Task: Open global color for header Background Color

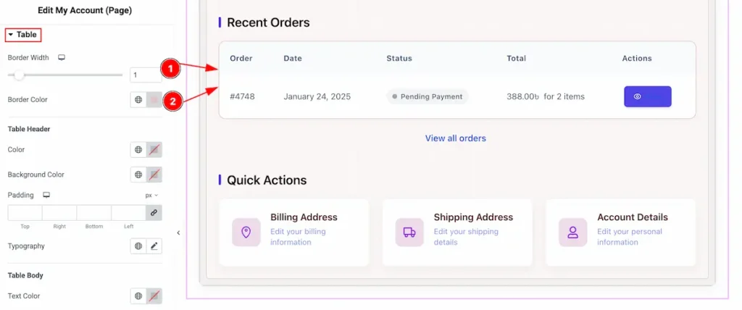Action: pos(138,175)
